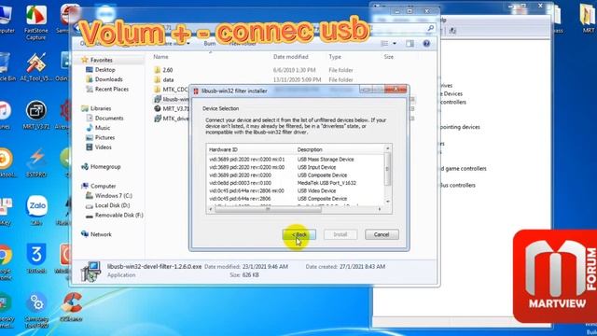Screen dimensions: 597x336
Task: Select vid:0c45 pid:644a USB Composite Device row
Action: [x=296, y=199]
